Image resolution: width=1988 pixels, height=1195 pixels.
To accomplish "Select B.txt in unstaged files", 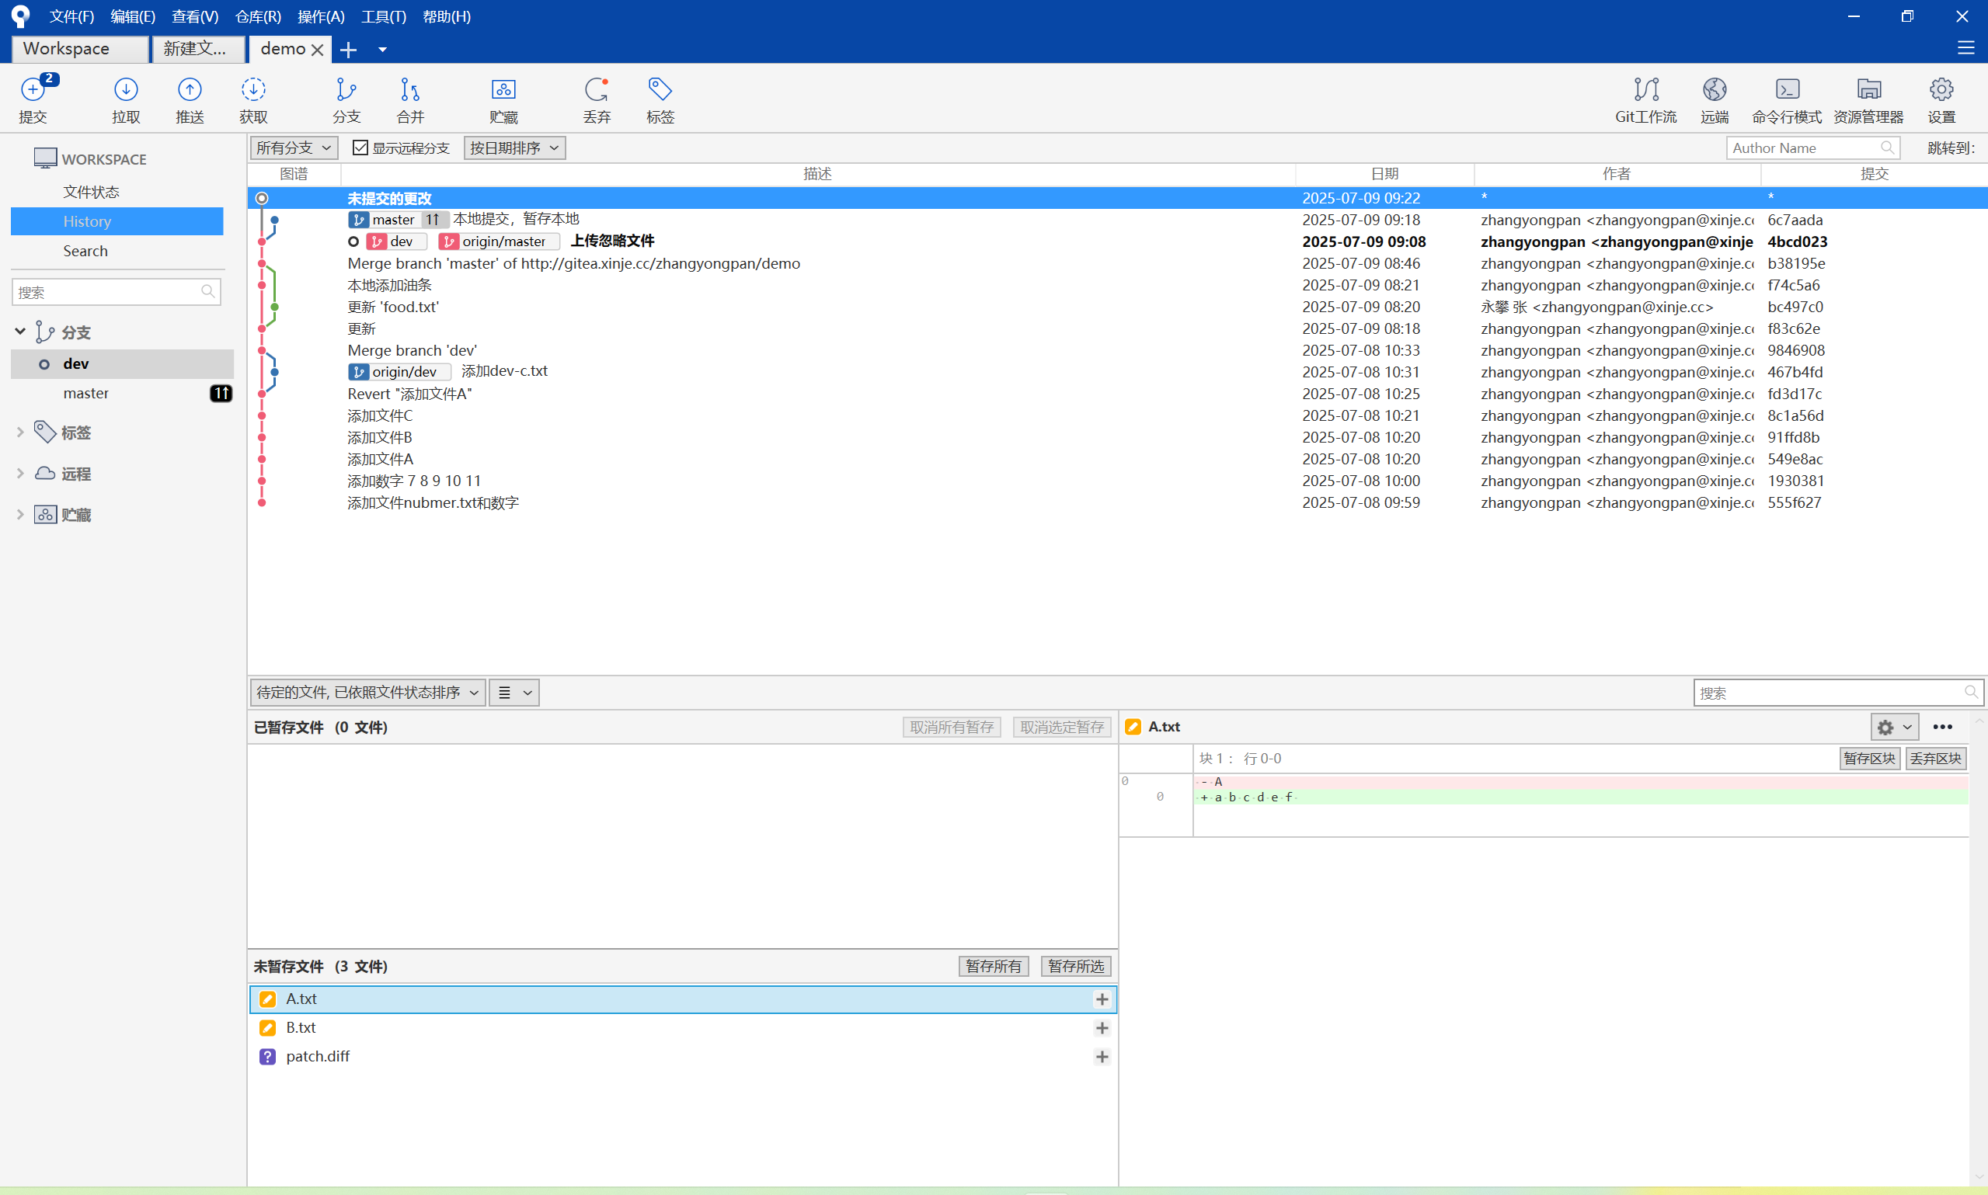I will coord(683,1028).
